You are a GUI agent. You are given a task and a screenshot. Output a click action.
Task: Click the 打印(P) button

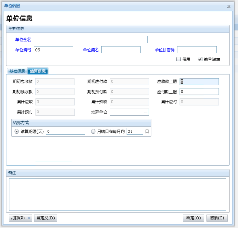(18, 218)
